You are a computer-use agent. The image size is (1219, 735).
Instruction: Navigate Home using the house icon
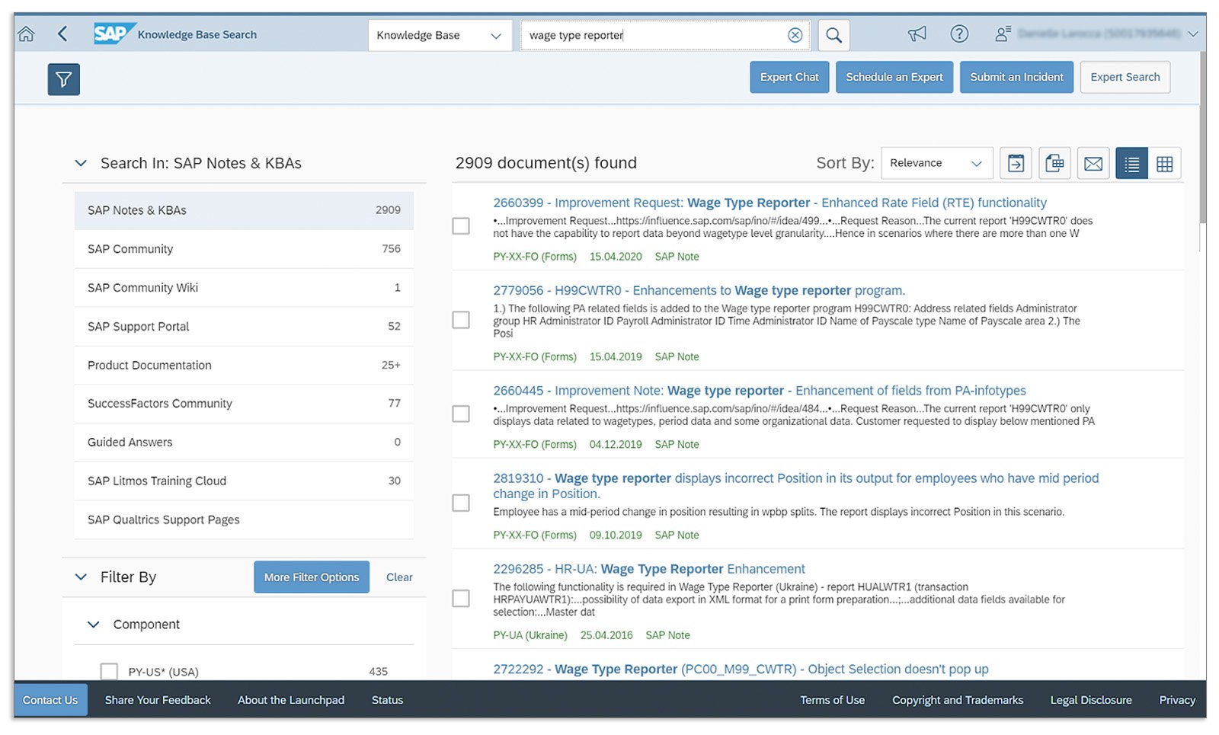[26, 34]
